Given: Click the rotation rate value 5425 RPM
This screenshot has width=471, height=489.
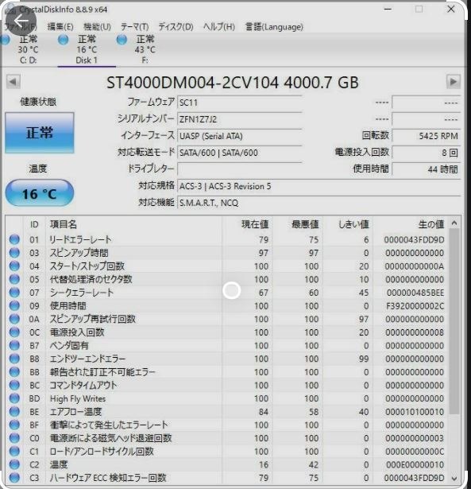Looking at the screenshot, I should (x=427, y=136).
